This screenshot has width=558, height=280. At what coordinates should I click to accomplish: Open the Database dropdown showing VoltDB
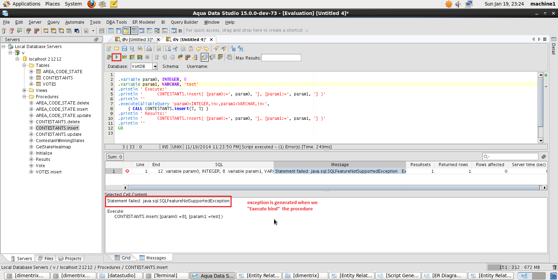(x=155, y=67)
